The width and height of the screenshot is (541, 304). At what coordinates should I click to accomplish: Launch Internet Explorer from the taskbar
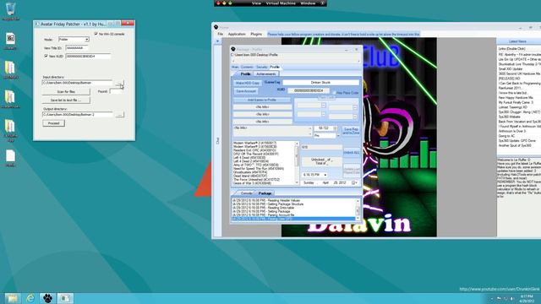(30, 298)
